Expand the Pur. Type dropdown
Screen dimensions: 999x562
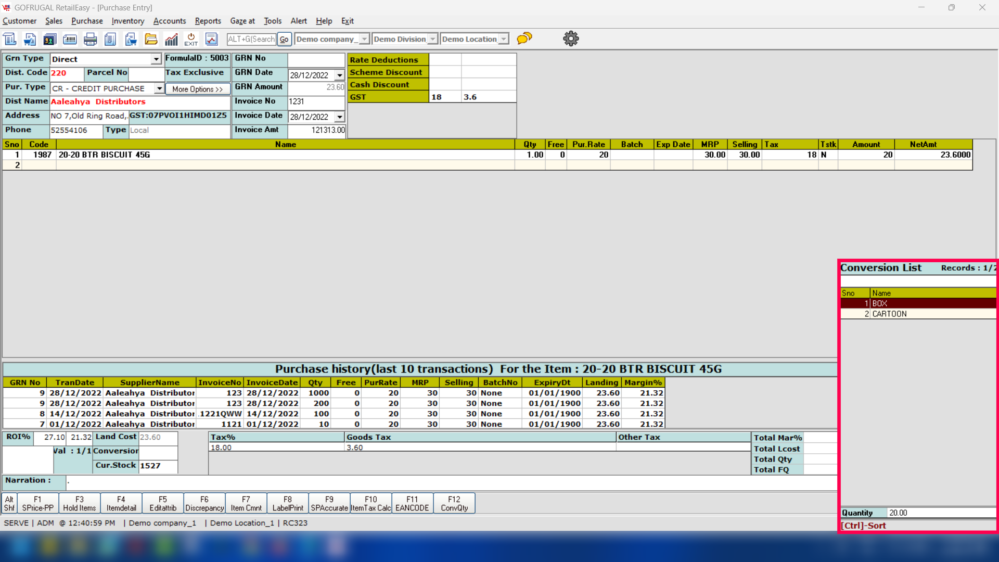coord(159,88)
